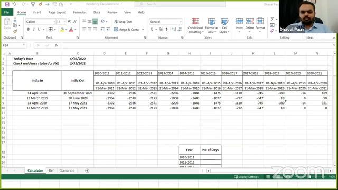The image size is (338, 190).
Task: Select the 'No of Days' header cell
Action: point(210,150)
